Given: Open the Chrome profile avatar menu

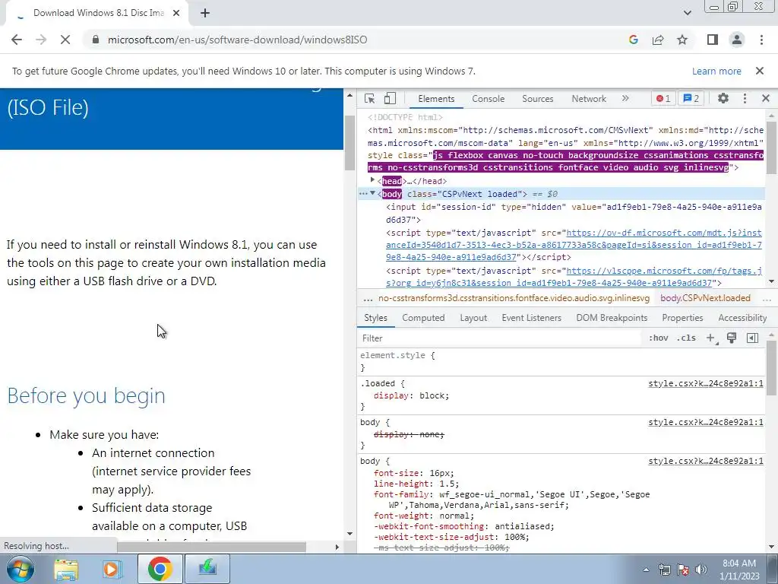Looking at the screenshot, I should coord(737,40).
